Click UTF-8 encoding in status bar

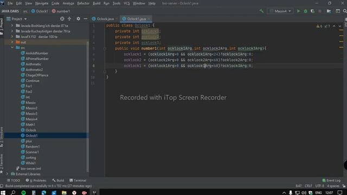pos(319,186)
